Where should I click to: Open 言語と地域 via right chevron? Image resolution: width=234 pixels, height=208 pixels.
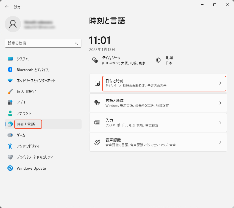point(220,103)
